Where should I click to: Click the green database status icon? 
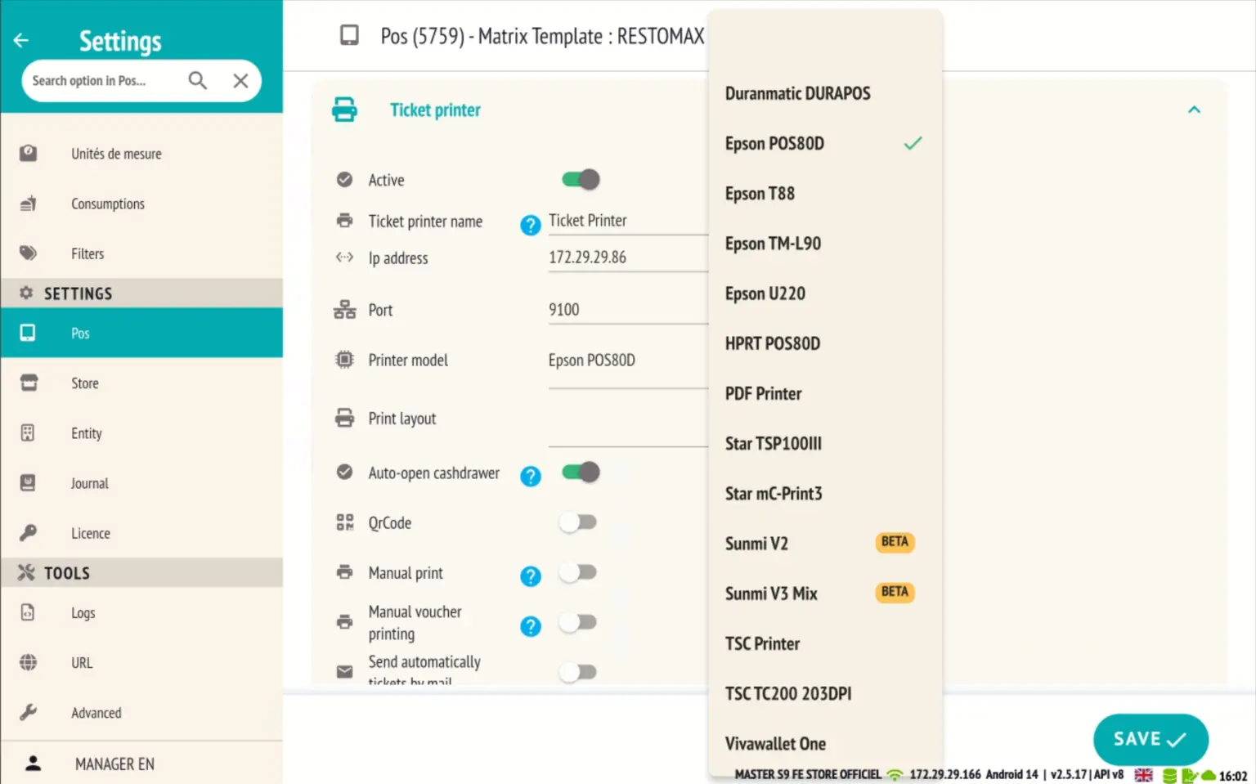[1169, 776]
